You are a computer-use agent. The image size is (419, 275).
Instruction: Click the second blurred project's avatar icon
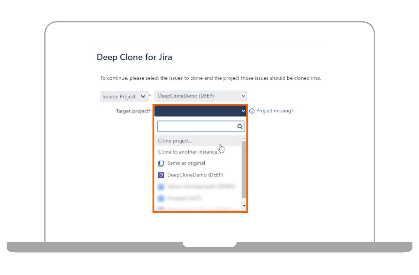(161, 198)
